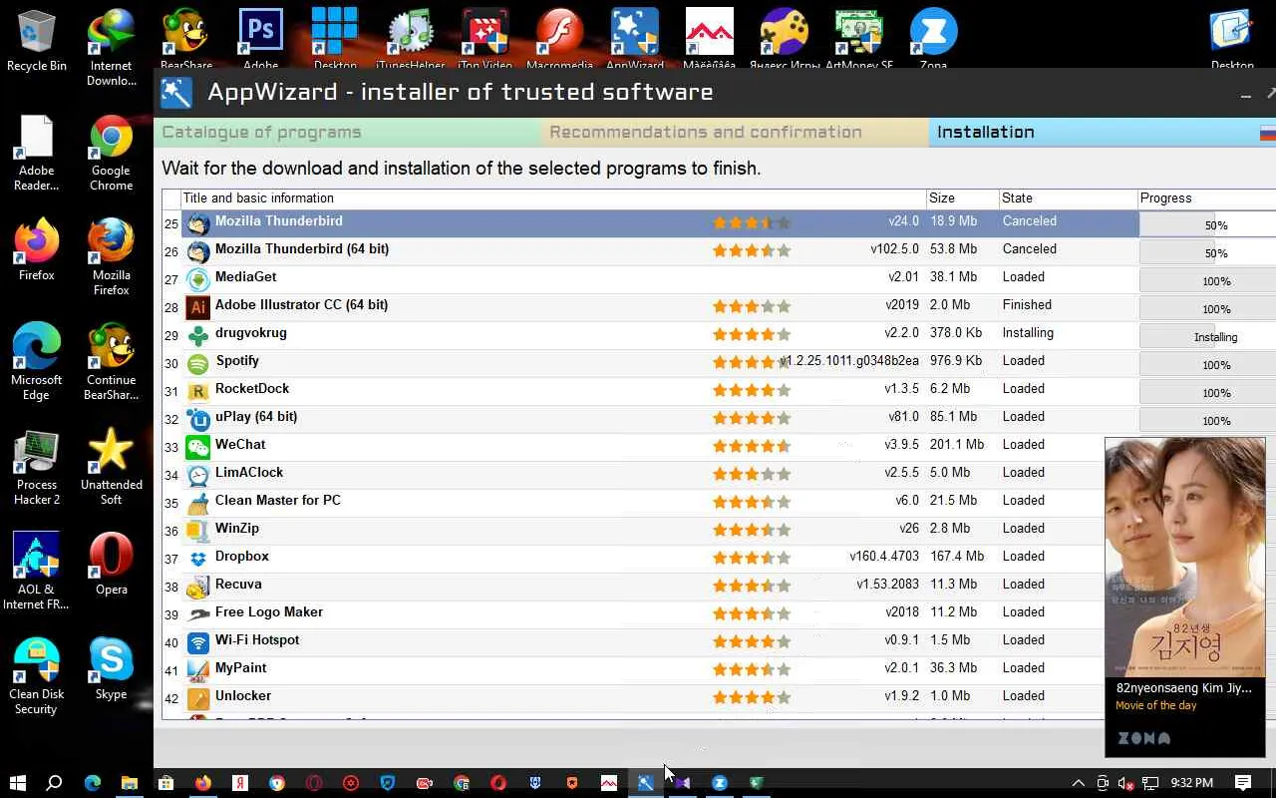Open Clean Disk Security shortcut
This screenshot has width=1276, height=798.
pos(37,676)
